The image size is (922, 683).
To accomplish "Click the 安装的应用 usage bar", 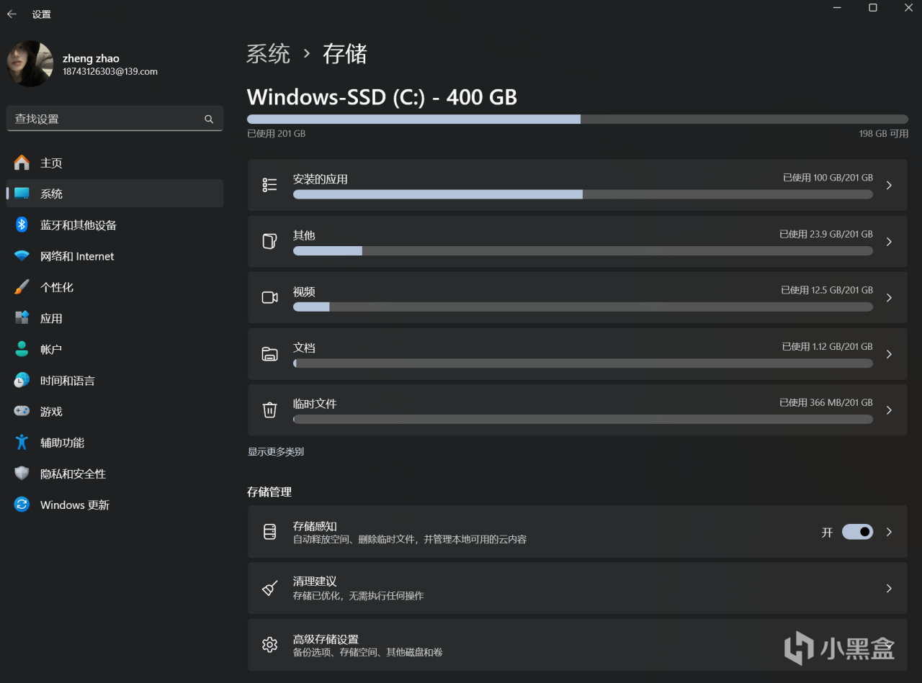I will (583, 194).
